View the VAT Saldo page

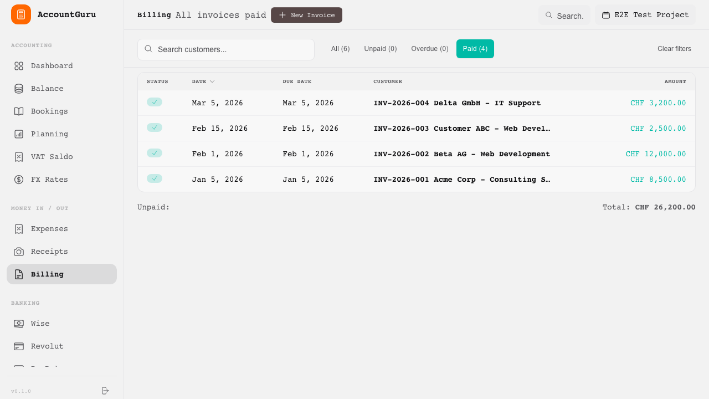52,156
